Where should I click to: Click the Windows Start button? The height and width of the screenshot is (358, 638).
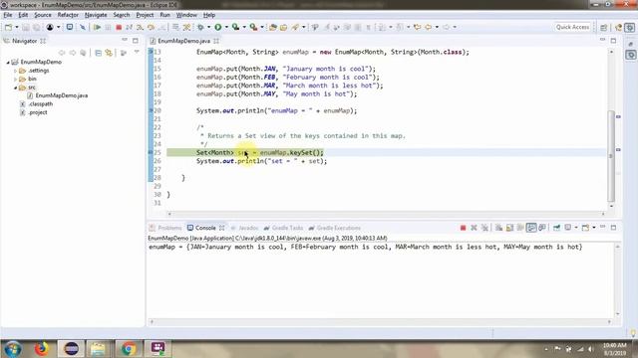coord(13,349)
